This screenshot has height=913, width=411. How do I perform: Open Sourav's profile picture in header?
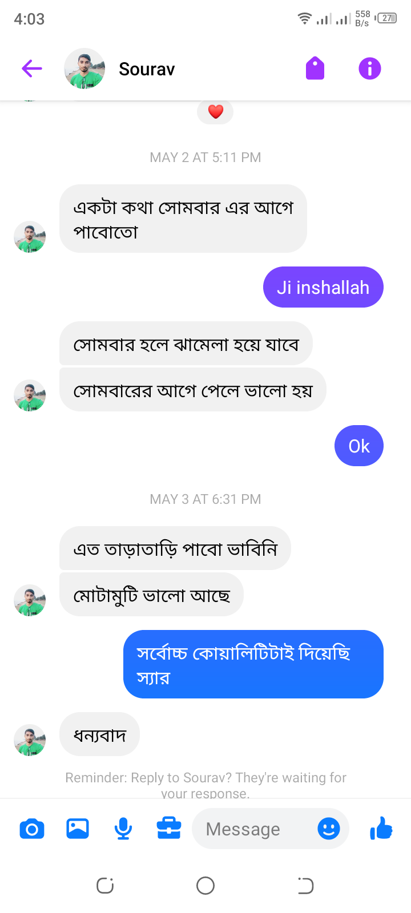pyautogui.click(x=84, y=69)
